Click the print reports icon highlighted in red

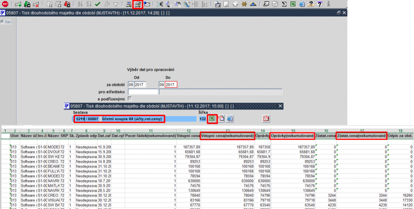138,4
